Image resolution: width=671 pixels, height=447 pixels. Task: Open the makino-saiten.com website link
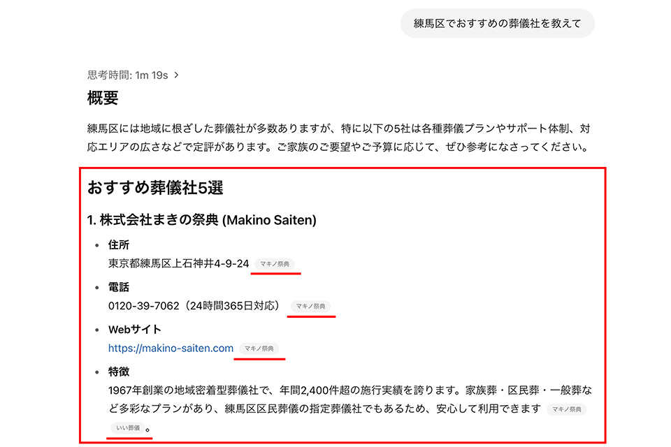pyautogui.click(x=171, y=349)
